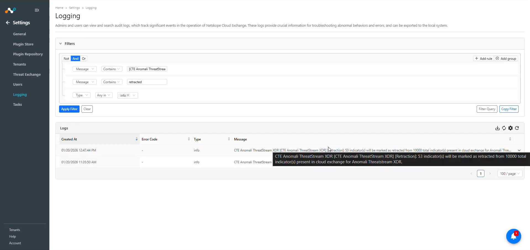
Task: Click the first row's log message
Action: point(373,150)
